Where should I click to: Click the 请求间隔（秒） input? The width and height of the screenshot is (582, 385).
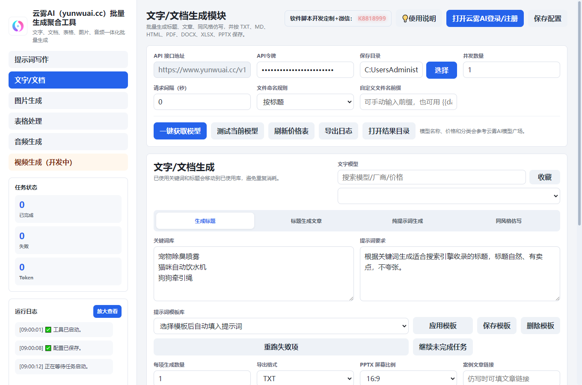click(x=202, y=102)
